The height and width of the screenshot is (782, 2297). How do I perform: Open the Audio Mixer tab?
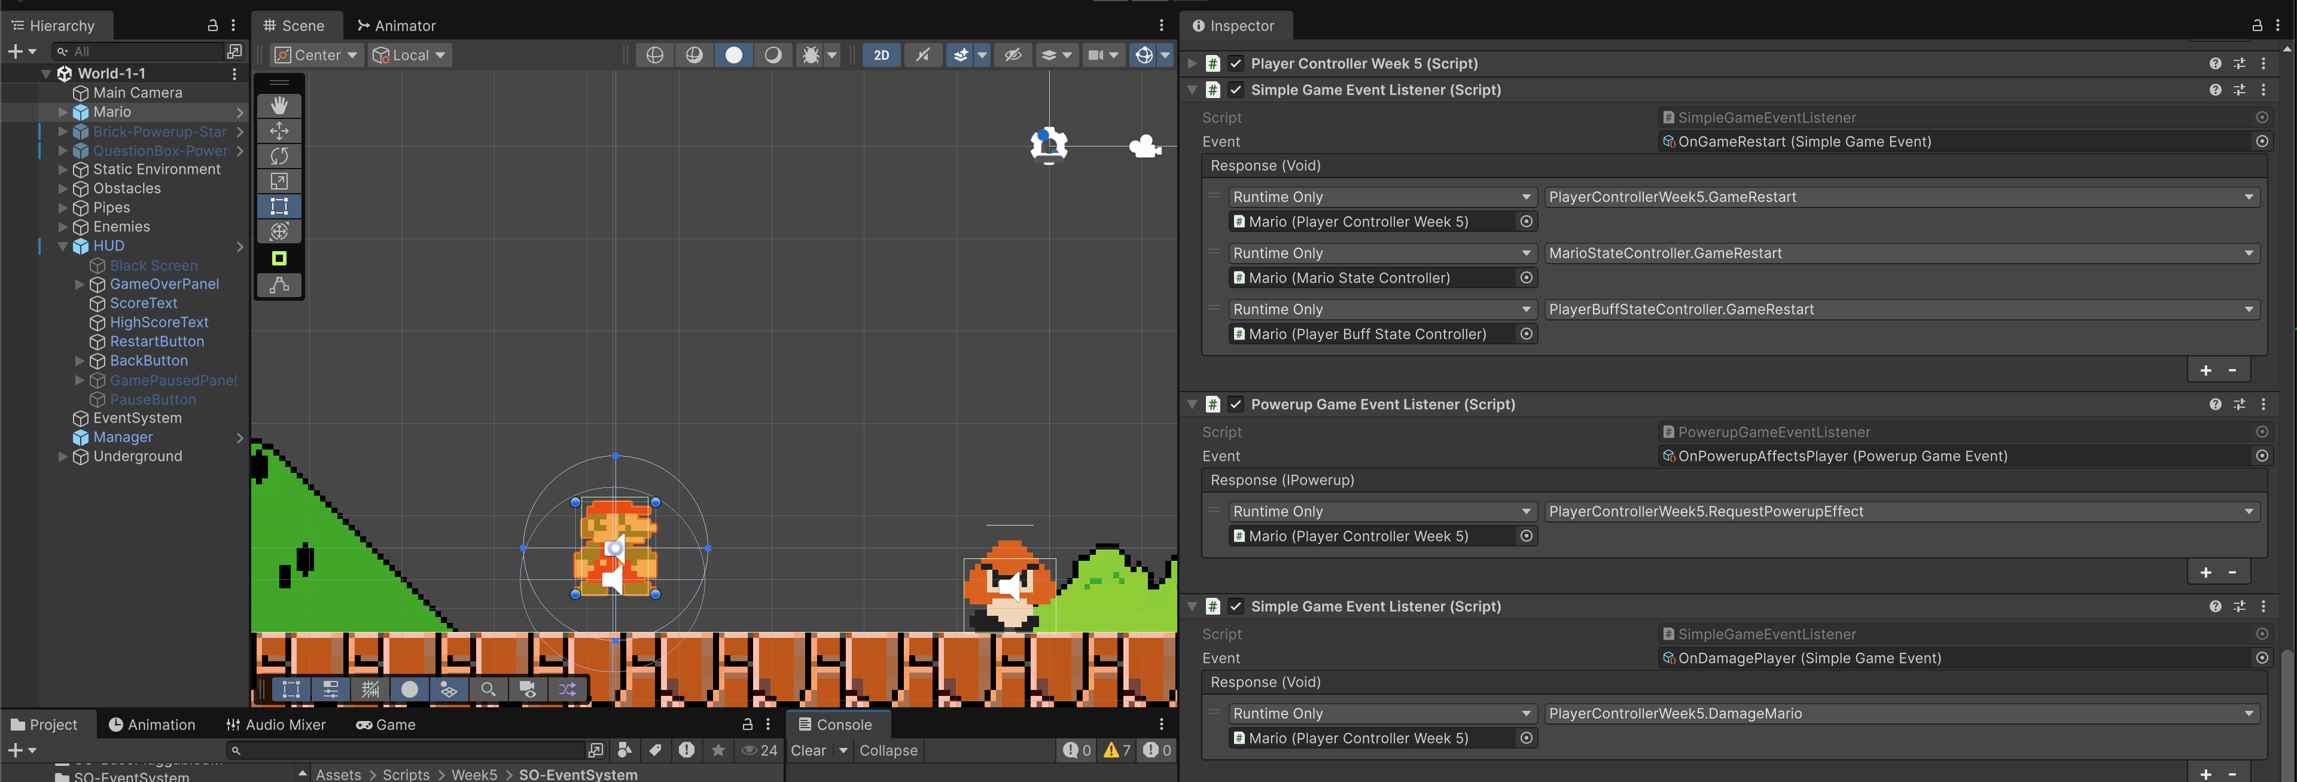point(276,724)
